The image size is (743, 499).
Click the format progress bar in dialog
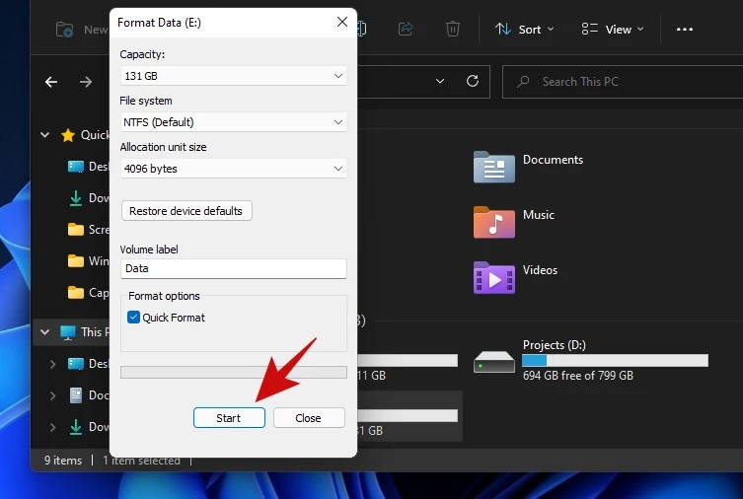(x=234, y=372)
